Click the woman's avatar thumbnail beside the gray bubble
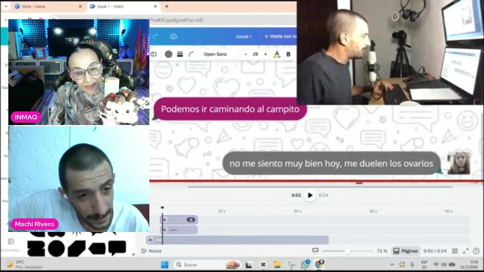Viewport: 484px width, 272px height. point(459,163)
